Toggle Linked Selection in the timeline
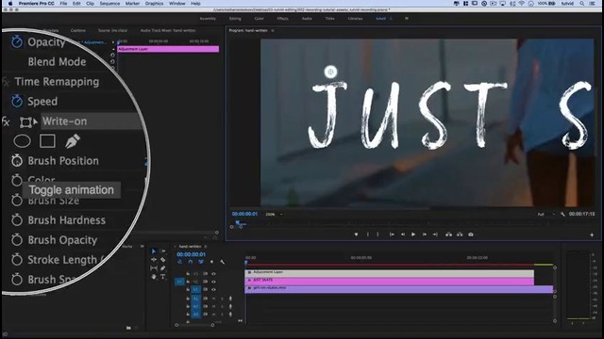604x339 pixels. click(201, 262)
